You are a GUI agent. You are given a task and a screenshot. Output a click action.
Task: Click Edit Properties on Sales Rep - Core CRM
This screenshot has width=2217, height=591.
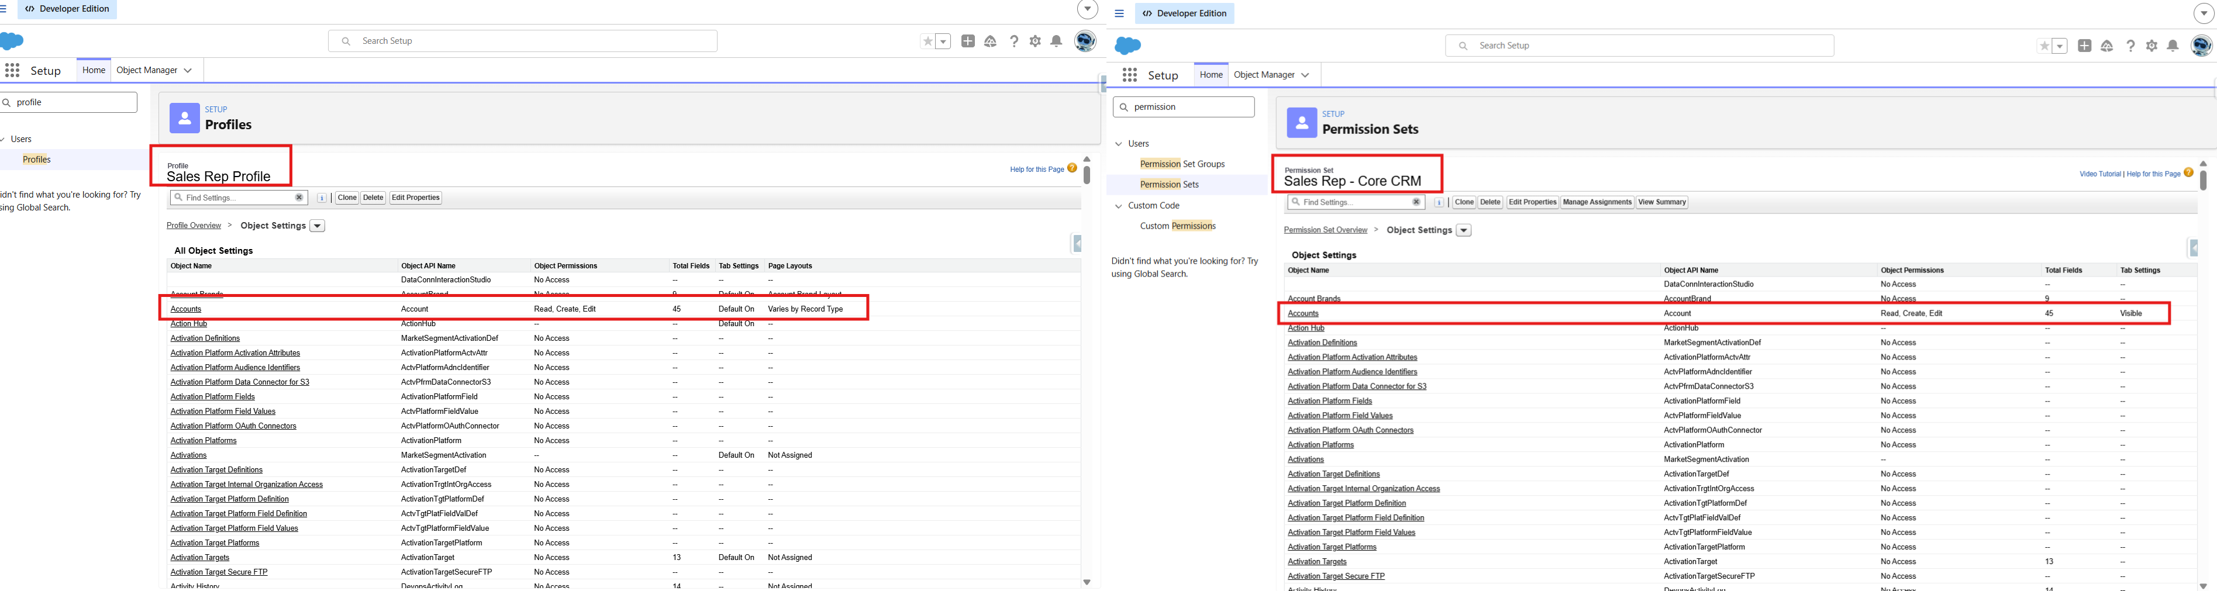tap(1533, 202)
